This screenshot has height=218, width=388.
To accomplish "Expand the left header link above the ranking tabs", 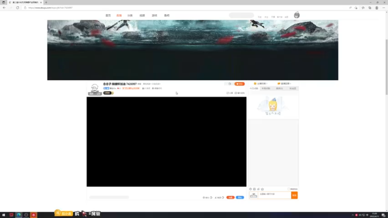I will point(260,83).
